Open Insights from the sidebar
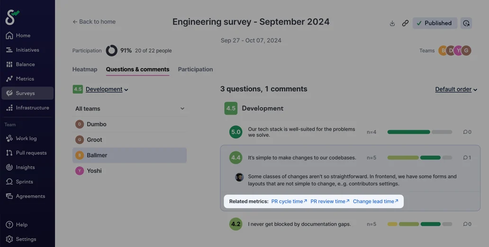Image resolution: width=489 pixels, height=247 pixels. coord(25,168)
